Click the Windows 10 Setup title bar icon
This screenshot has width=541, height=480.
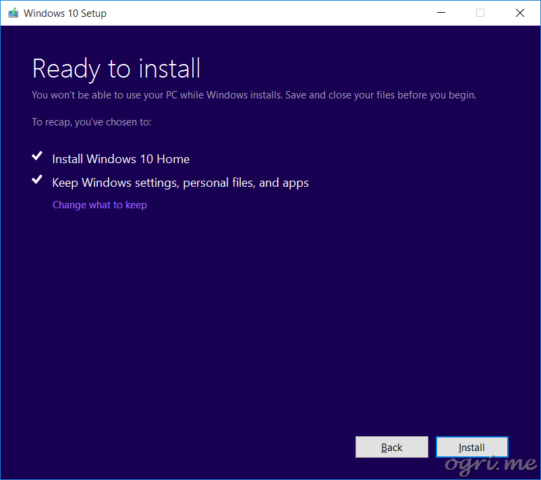(13, 13)
